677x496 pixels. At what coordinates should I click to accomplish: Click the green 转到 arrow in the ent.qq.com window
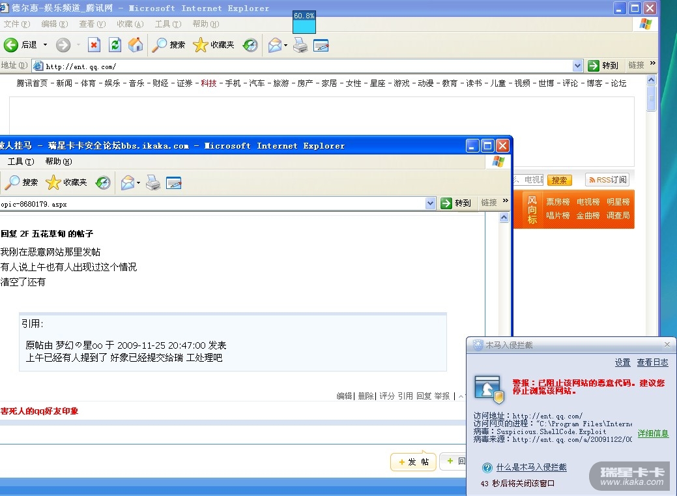594,65
